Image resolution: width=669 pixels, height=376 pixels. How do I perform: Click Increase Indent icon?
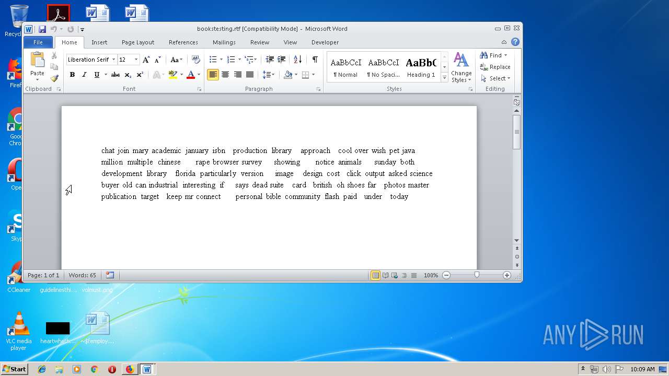point(282,60)
